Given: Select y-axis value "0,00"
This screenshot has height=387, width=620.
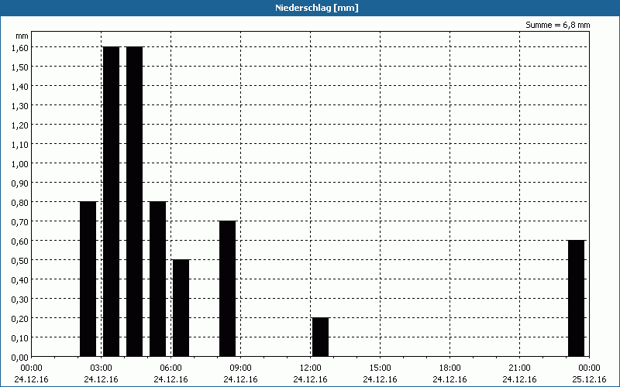Looking at the screenshot, I should coord(20,357).
